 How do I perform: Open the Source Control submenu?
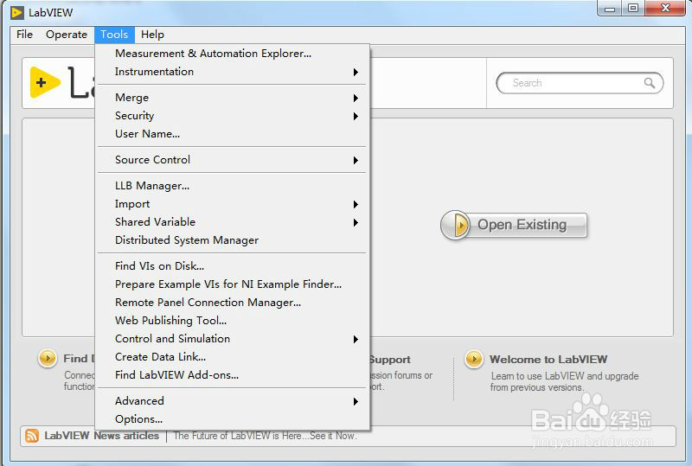point(232,160)
